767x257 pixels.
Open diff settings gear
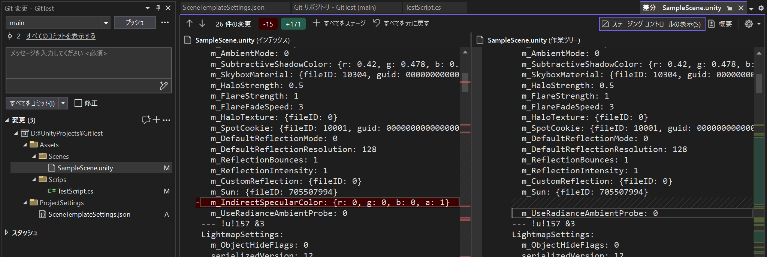(749, 24)
